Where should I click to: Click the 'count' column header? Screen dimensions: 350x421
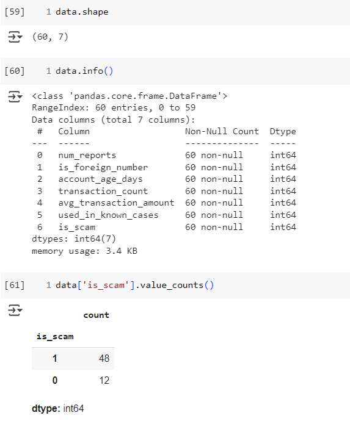pos(97,315)
